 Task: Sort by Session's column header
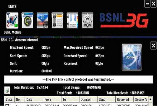(141, 100)
